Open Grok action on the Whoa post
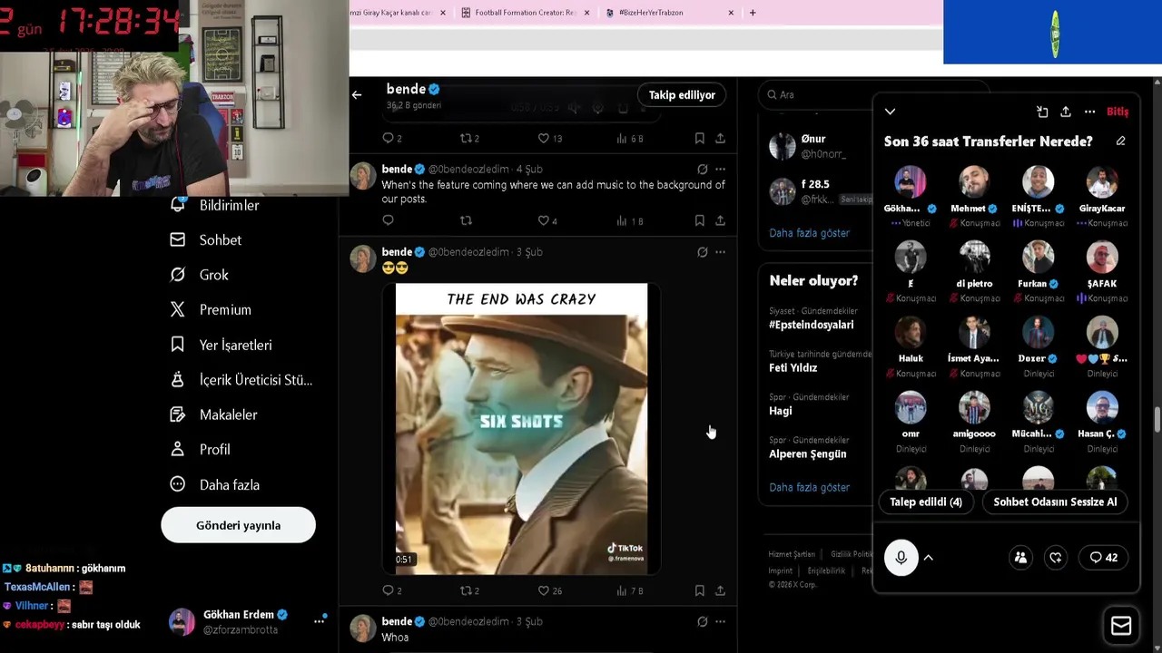 tap(702, 621)
